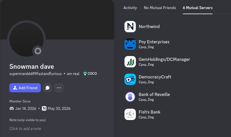Open the Northwind server icon
The height and width of the screenshot is (137, 231).
point(130,27)
